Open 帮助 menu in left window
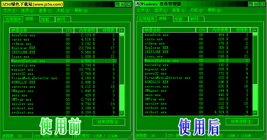Viewport: 267px width, 140px height. (x=81, y=11)
